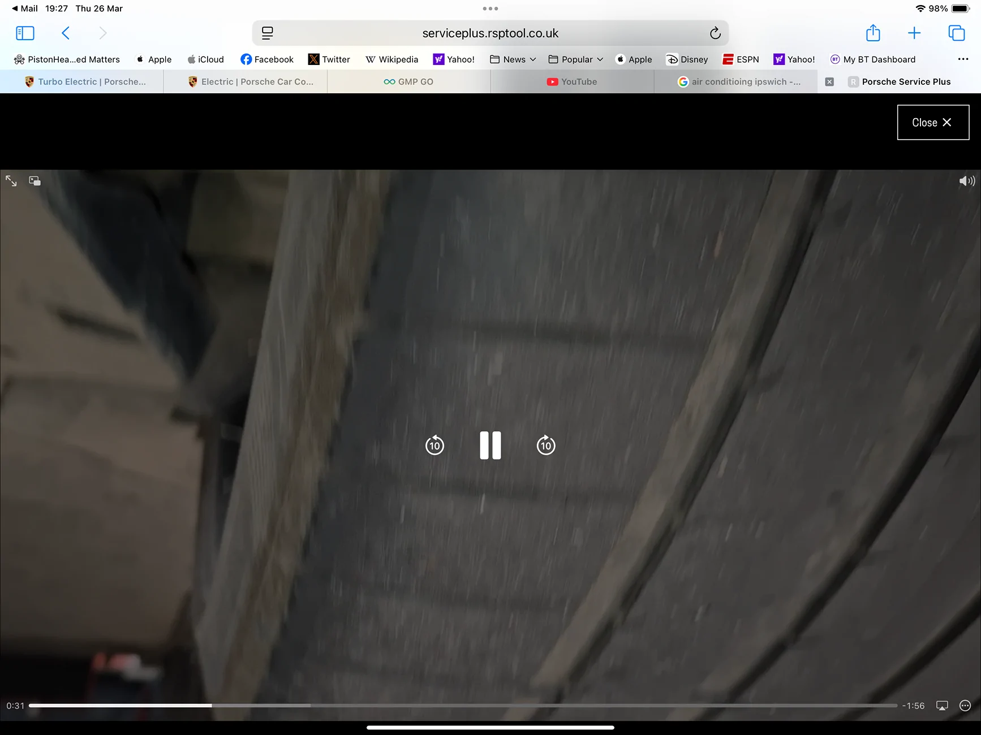Image resolution: width=981 pixels, height=735 pixels.
Task: Open the bookmarks bar overflow menu
Action: [x=963, y=59]
